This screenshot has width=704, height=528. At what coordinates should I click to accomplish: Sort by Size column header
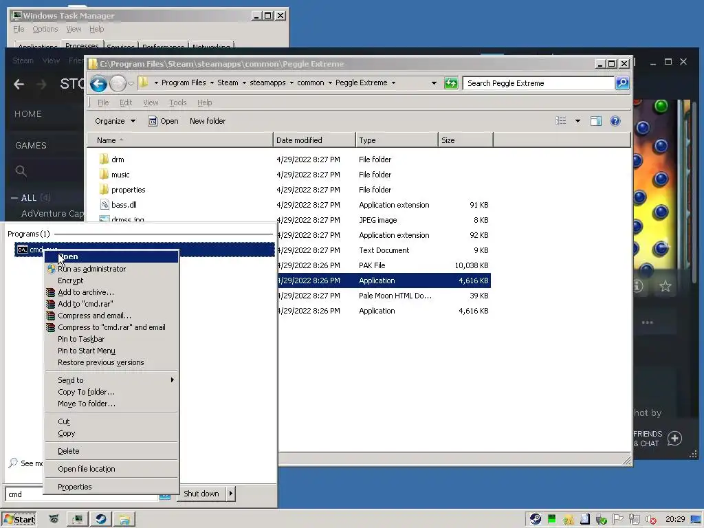coord(465,140)
